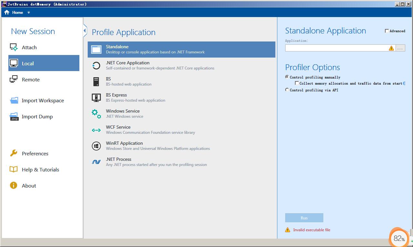Select Control profiling manually radio button
413x247 pixels.
pos(287,77)
